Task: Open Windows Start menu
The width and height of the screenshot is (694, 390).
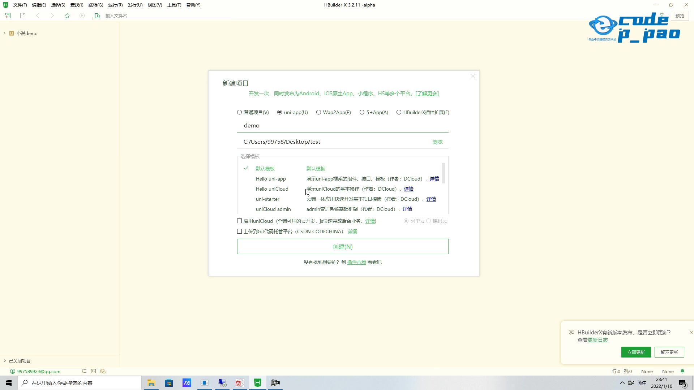Action: pos(9,383)
